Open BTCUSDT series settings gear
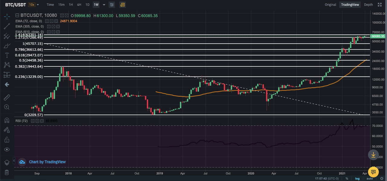Viewport: 387px width, 181px height. click(x=67, y=16)
